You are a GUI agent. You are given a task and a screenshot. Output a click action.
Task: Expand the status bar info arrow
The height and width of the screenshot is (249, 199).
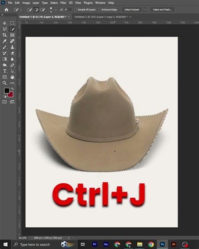69,238
